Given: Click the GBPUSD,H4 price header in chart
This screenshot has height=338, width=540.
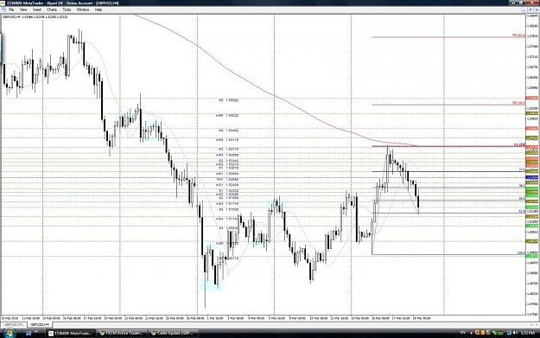Looking at the screenshot, I should [x=35, y=16].
